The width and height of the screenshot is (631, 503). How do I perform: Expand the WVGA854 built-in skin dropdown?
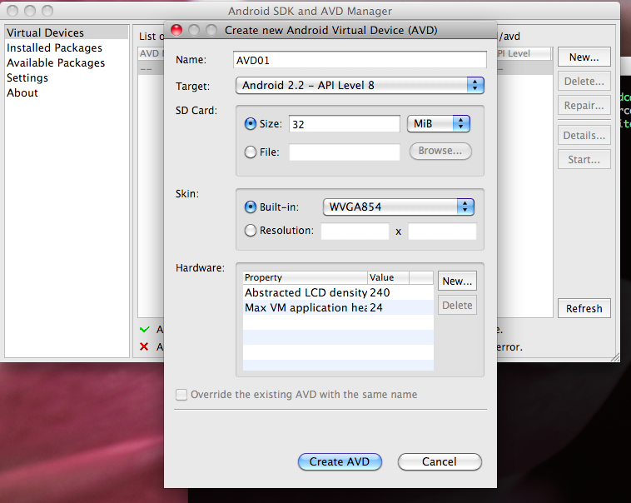point(397,207)
